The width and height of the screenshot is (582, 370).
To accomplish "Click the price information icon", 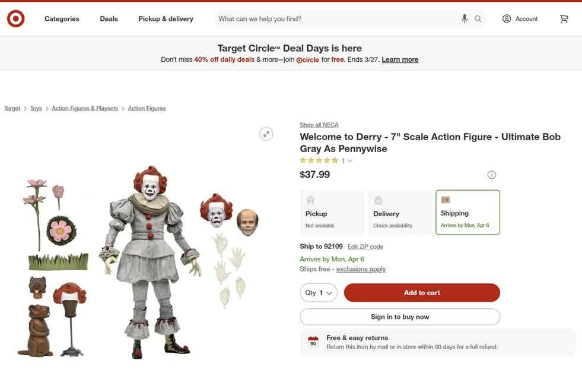I will pos(491,175).
